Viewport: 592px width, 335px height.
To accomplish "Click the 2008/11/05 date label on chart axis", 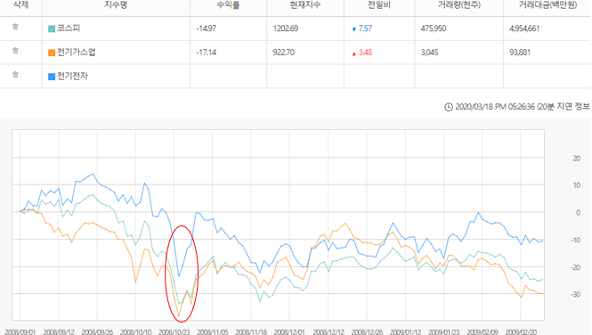I will point(213,332).
